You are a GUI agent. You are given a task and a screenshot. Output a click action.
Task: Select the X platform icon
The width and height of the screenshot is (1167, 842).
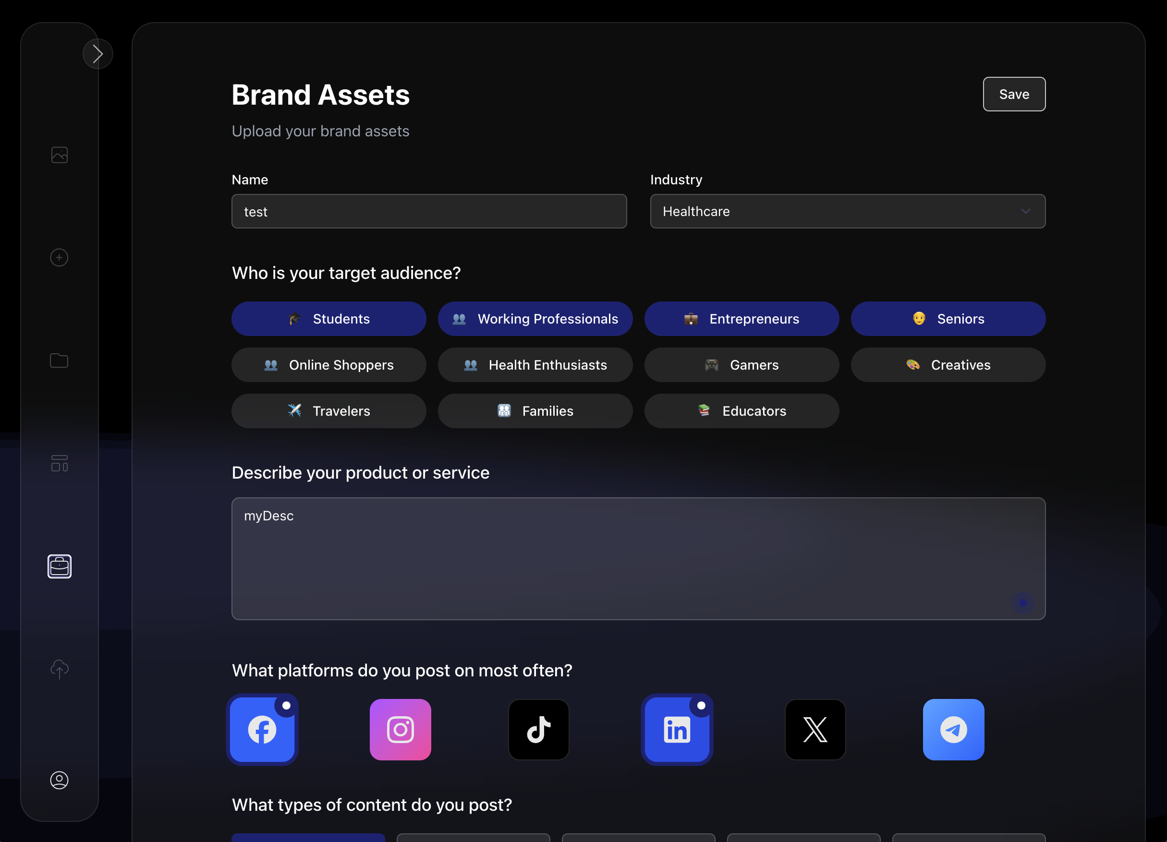pyautogui.click(x=815, y=729)
